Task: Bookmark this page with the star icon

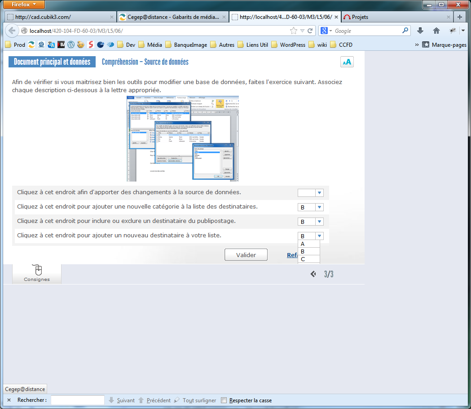Action: coord(294,31)
